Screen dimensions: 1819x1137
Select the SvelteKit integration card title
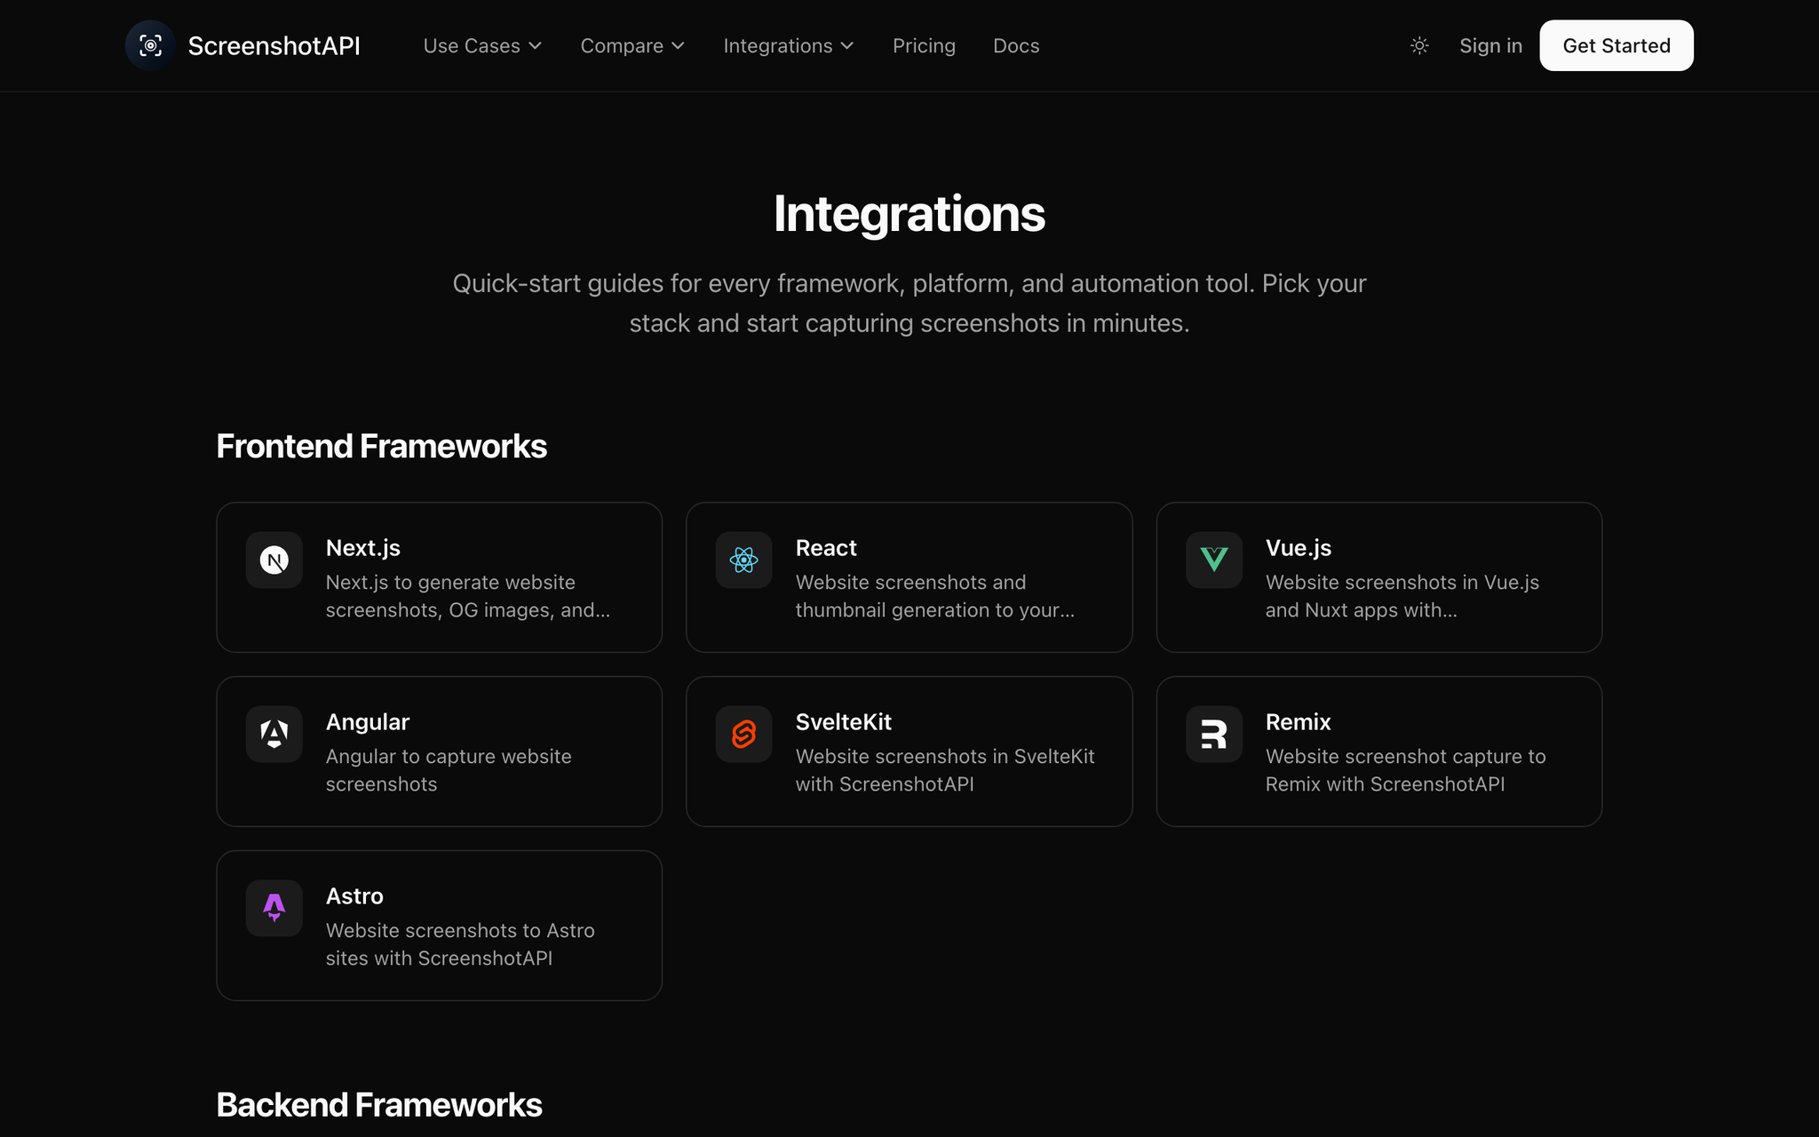[844, 722]
